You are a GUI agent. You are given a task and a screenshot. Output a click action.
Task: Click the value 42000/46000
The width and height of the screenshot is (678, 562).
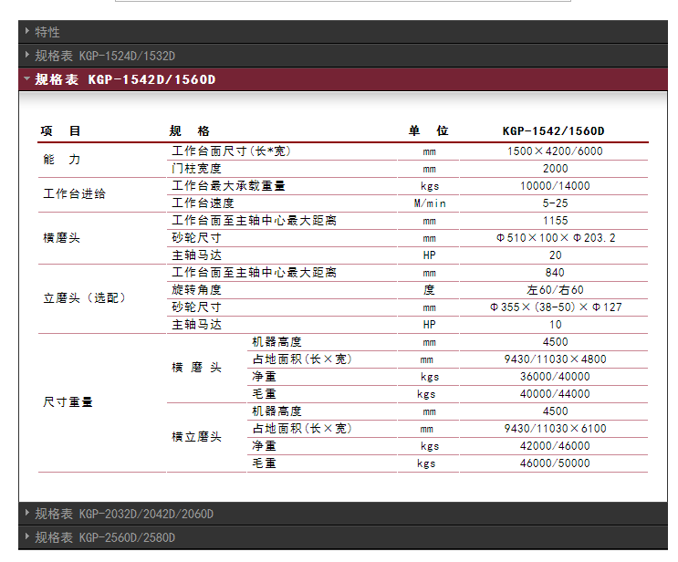click(x=555, y=446)
